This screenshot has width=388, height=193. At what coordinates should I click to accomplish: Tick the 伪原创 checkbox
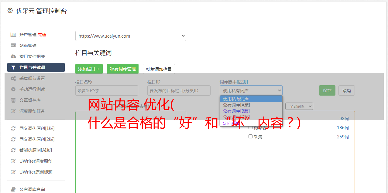click(251, 127)
